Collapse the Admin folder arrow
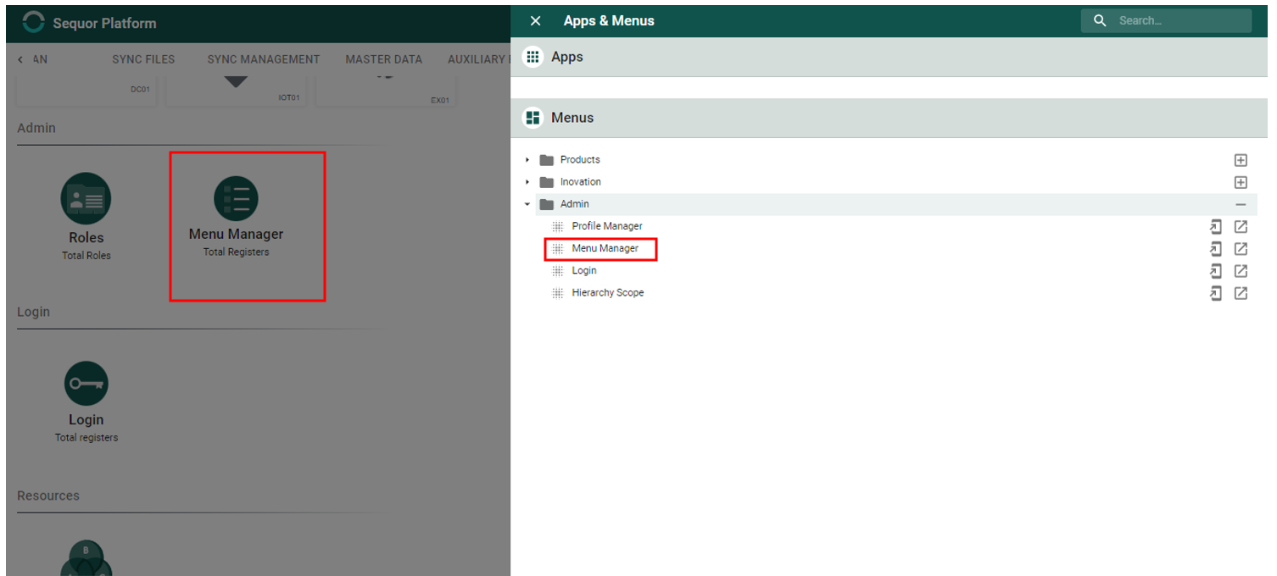The image size is (1277, 576). pyautogui.click(x=527, y=204)
